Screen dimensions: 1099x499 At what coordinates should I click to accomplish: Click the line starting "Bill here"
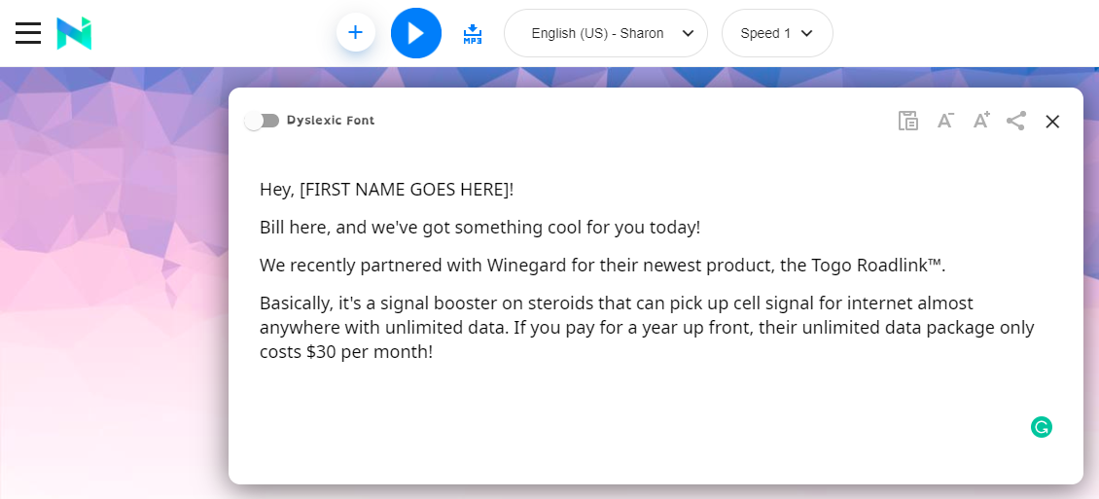(x=480, y=227)
